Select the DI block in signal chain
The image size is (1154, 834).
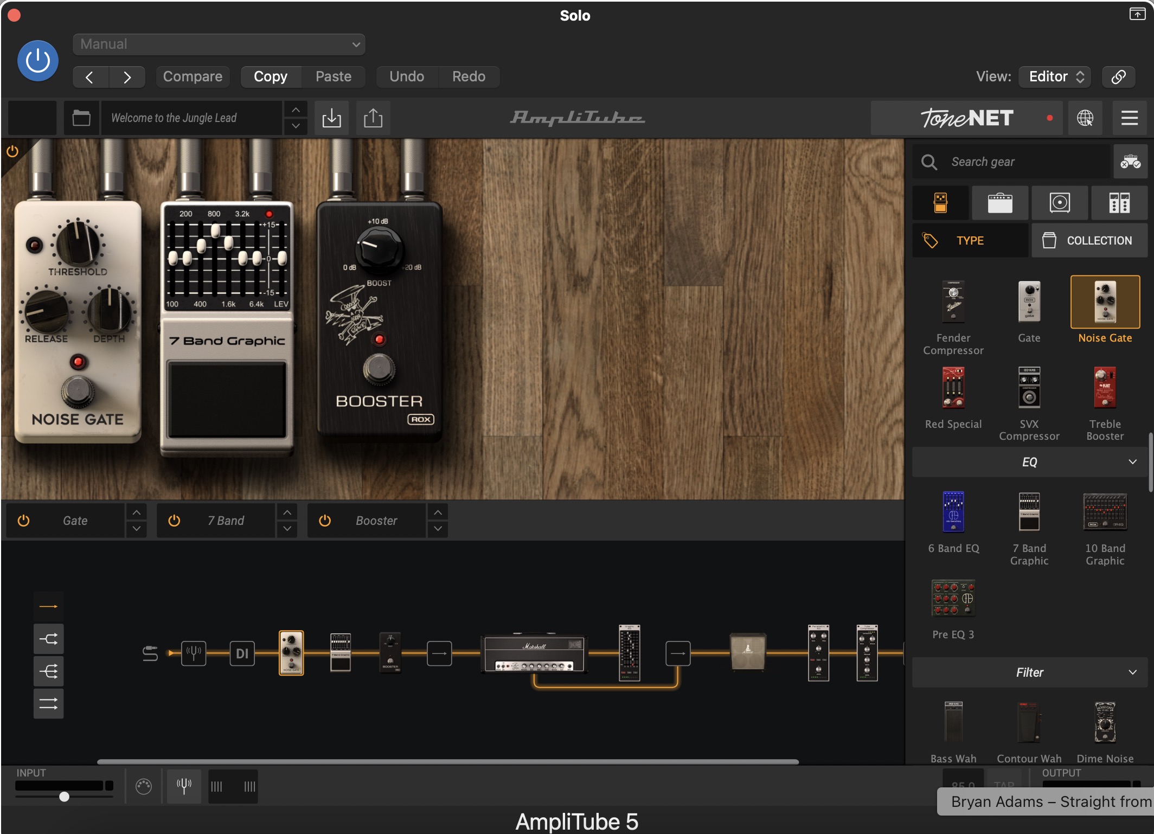(242, 653)
